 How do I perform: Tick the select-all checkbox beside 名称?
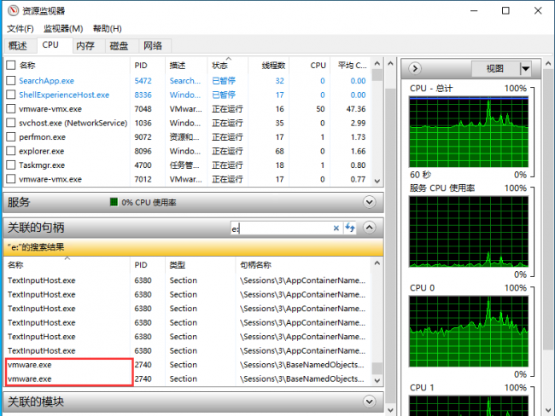tap(11, 65)
